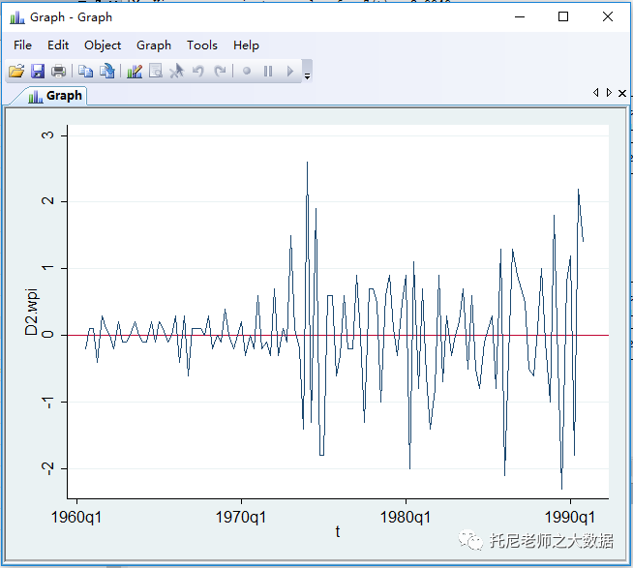Screen dimensions: 633x568
Task: Expand the toolbar options dropdown arrow
Action: [x=307, y=76]
